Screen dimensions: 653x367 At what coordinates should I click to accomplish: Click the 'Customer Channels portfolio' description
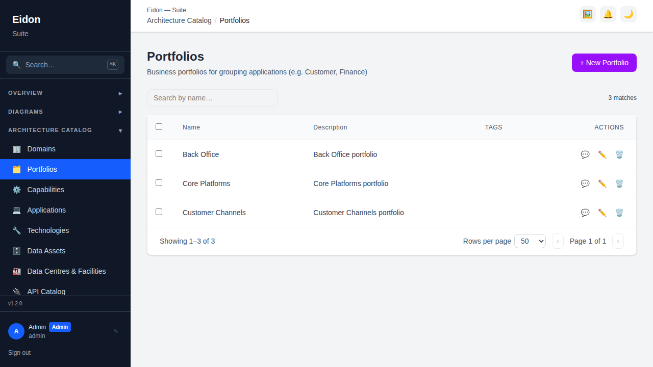tap(359, 213)
